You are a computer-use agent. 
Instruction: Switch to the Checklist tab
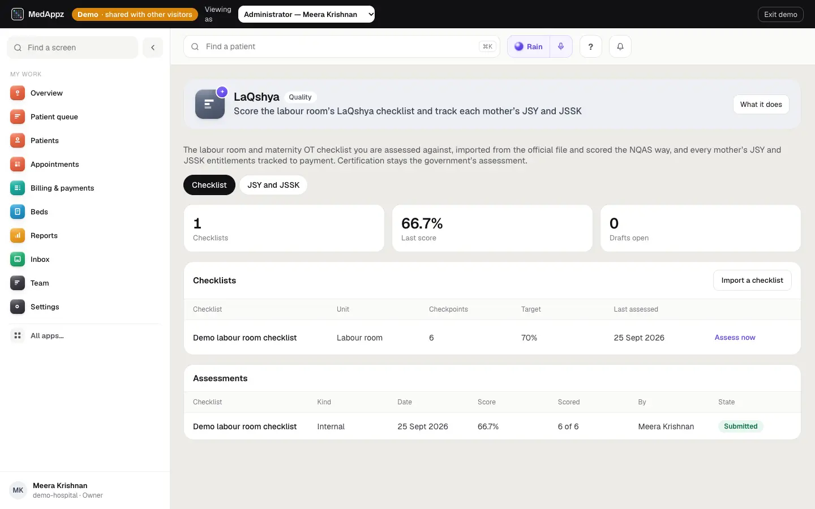point(209,185)
